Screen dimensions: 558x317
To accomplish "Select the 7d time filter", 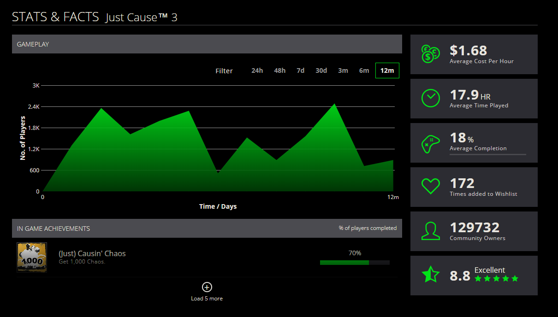I will point(300,70).
